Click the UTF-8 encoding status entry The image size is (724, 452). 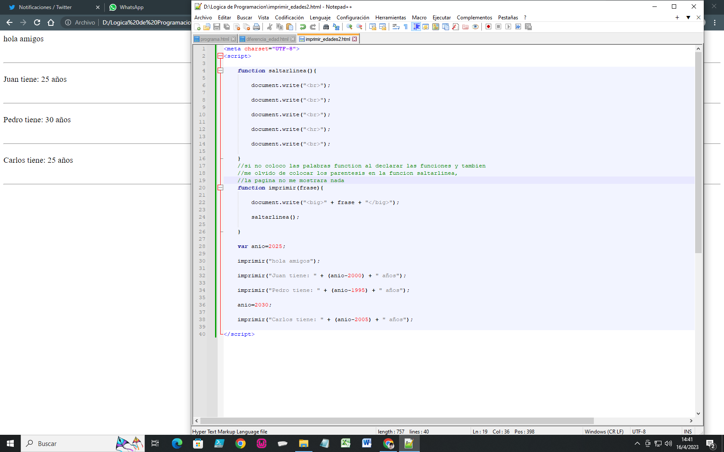click(x=639, y=432)
